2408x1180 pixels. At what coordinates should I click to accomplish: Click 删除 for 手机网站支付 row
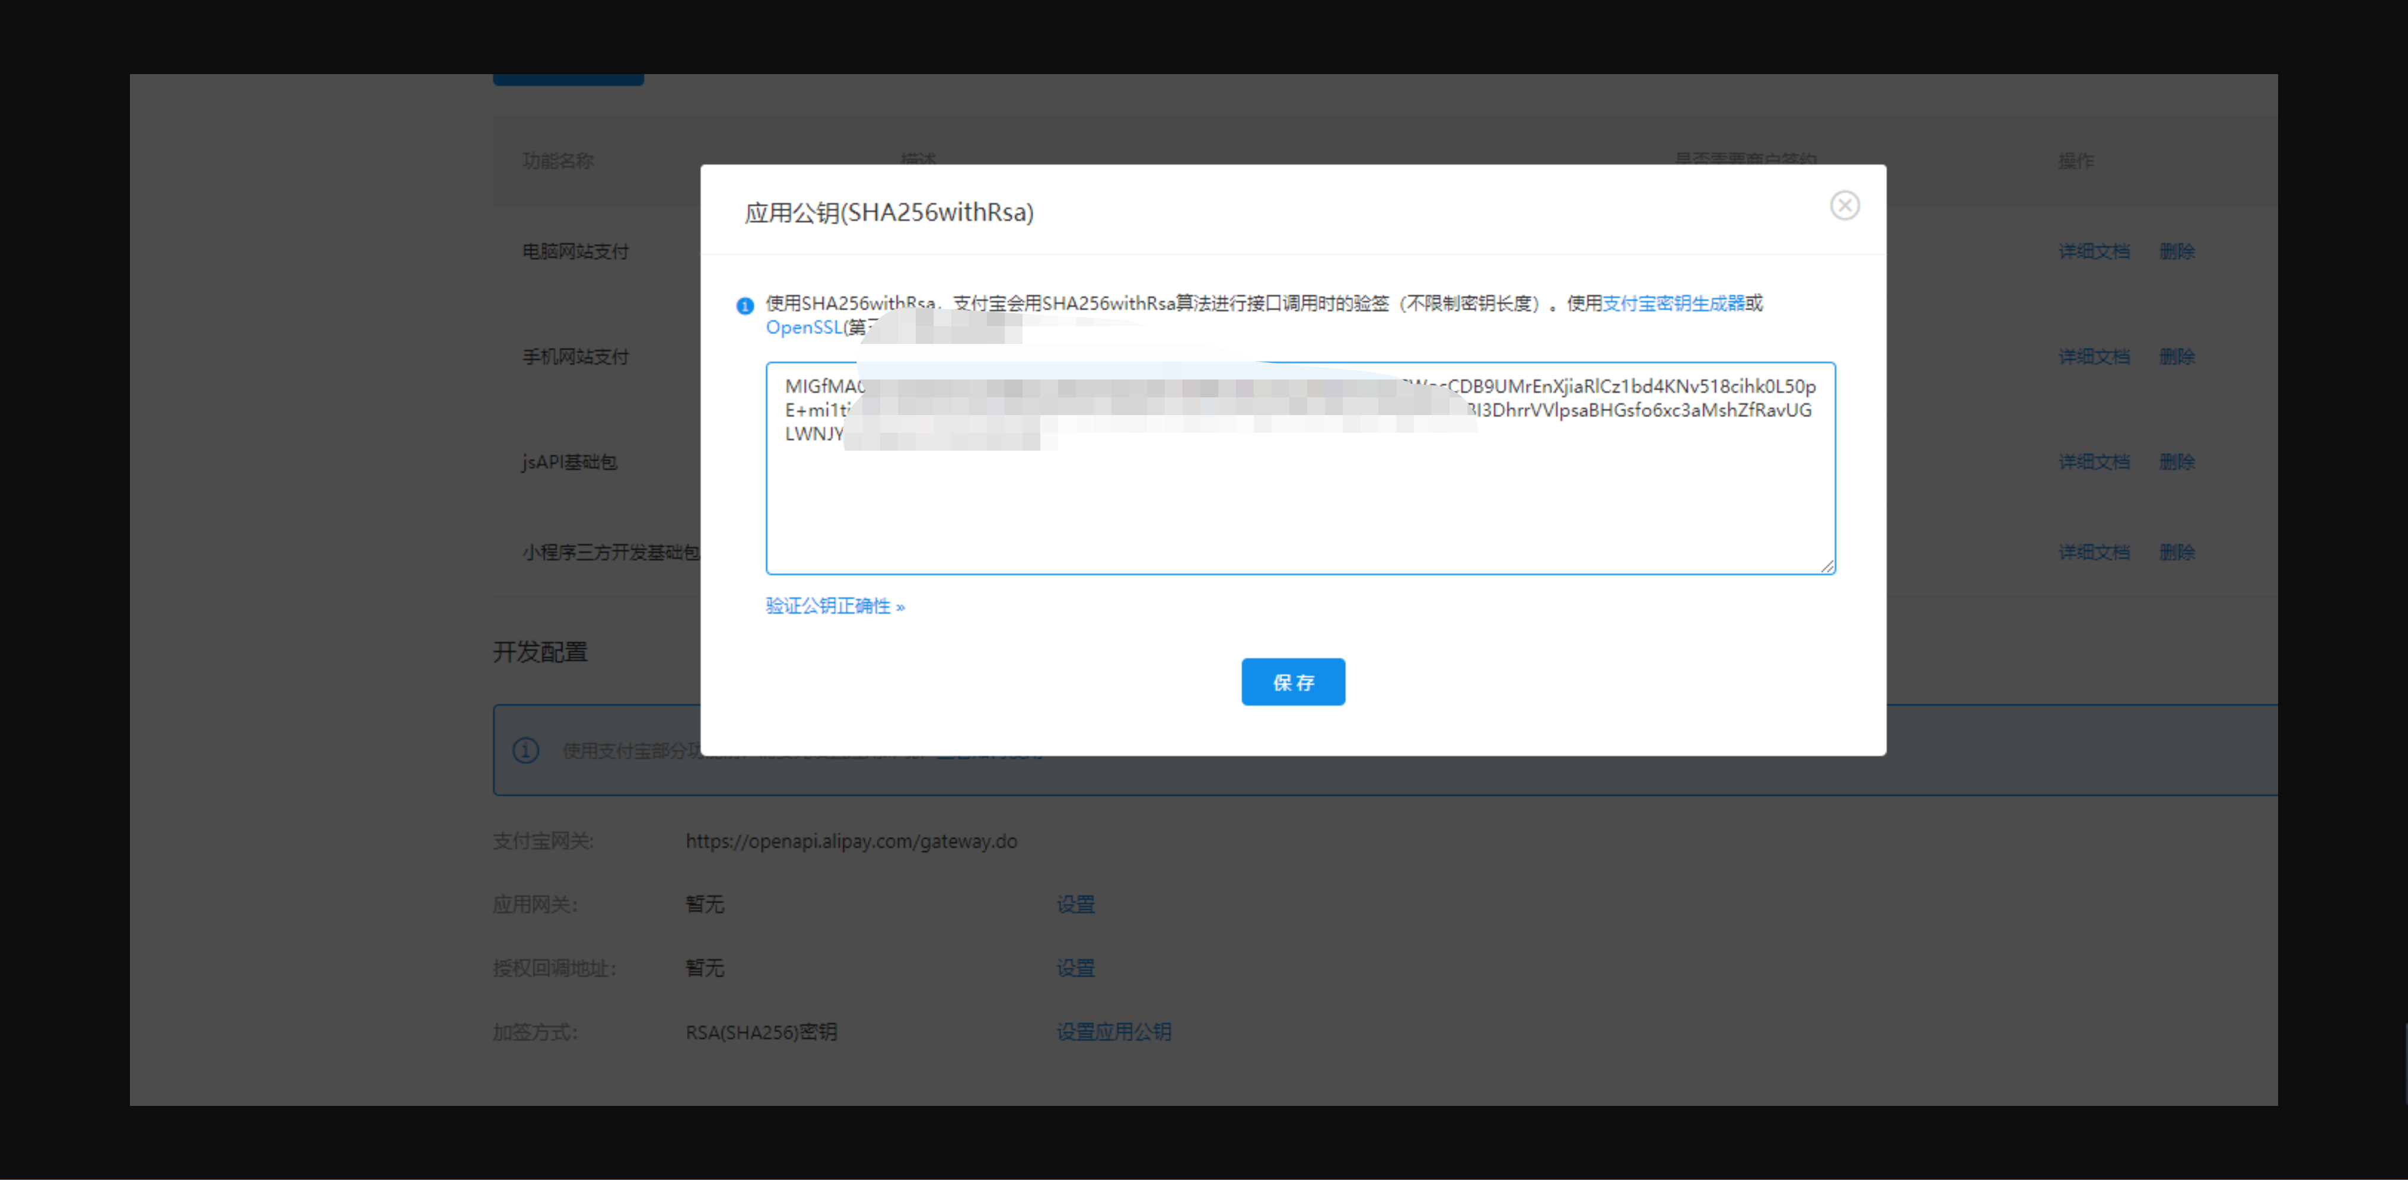2176,357
